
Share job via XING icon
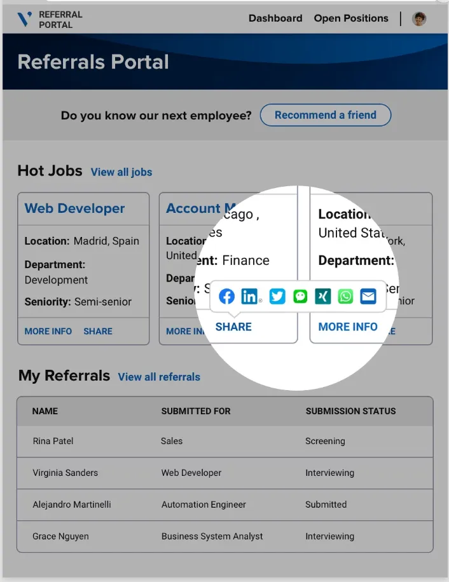[323, 296]
